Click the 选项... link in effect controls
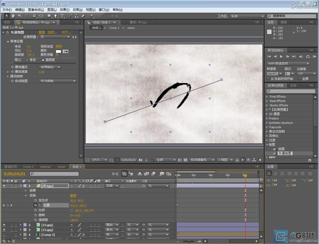 [52, 32]
